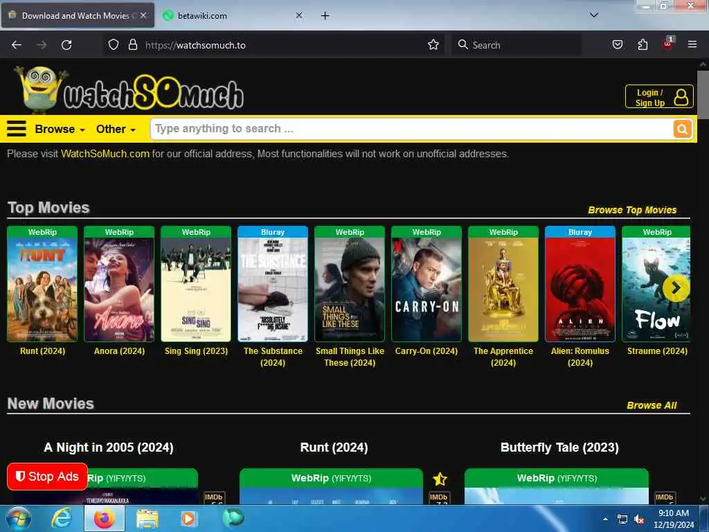Image resolution: width=709 pixels, height=532 pixels.
Task: Open the Butterfly Tale (2023) heading
Action: coord(559,448)
